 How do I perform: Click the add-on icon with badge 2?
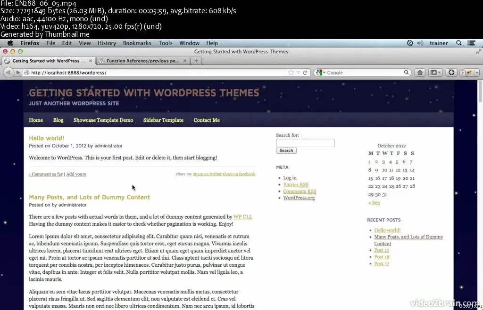466,72
